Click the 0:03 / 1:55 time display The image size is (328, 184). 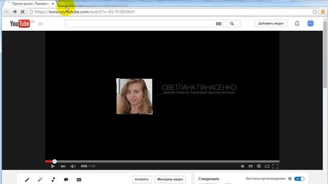88,166
